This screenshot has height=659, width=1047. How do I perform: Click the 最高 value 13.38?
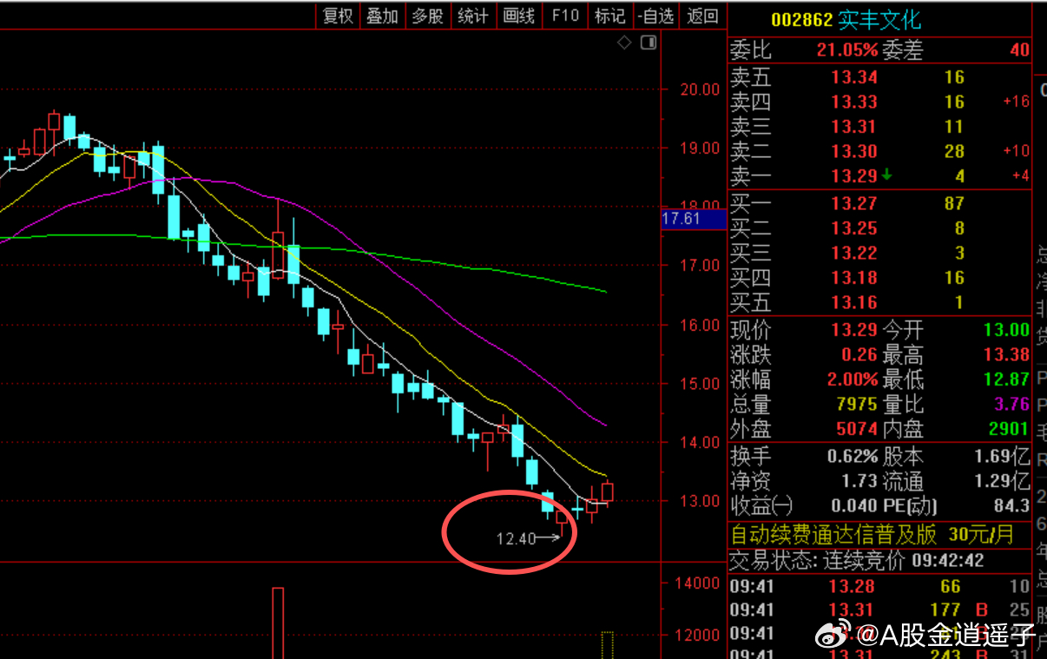pos(1006,355)
